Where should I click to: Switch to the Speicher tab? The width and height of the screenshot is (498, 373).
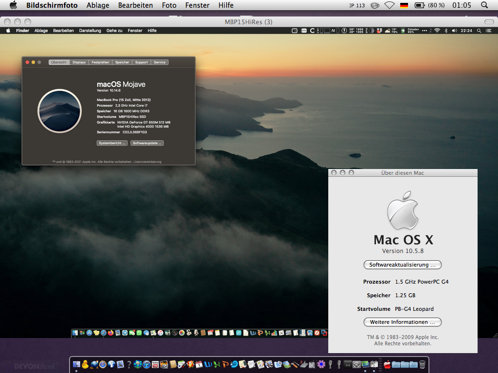(122, 62)
